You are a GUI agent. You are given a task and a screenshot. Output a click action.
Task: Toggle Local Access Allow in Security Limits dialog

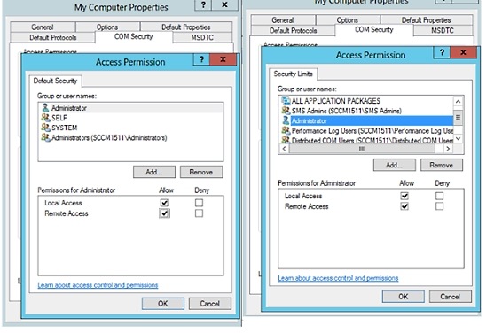(x=404, y=196)
